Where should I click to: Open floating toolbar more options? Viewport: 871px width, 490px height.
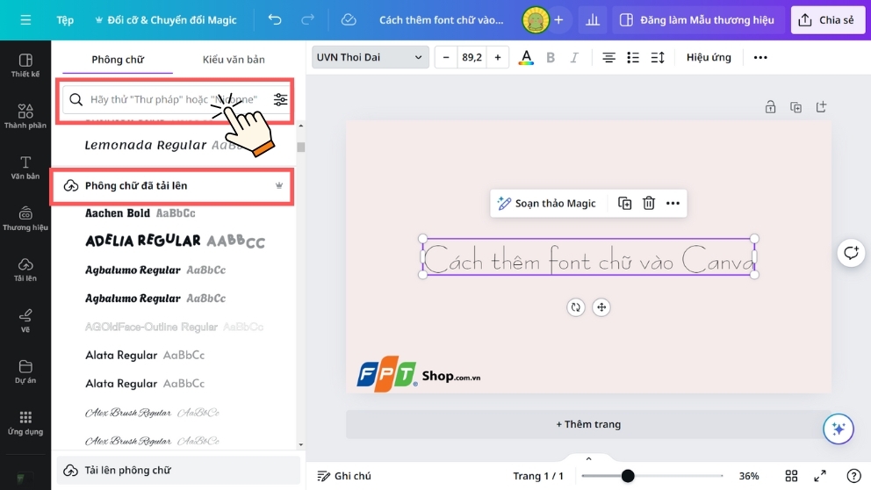673,204
